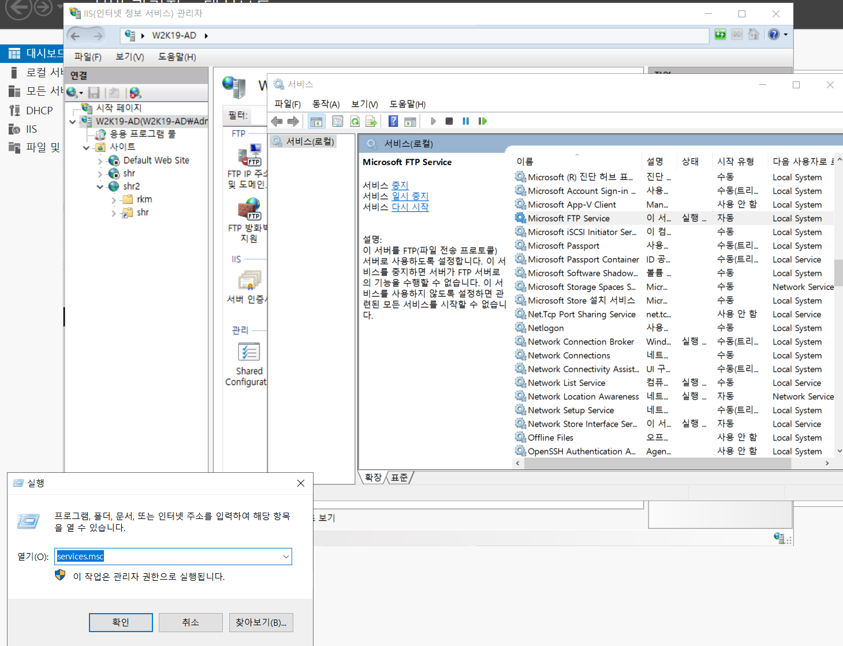Open the Server Certificates icon
The width and height of the screenshot is (843, 646).
tap(249, 281)
